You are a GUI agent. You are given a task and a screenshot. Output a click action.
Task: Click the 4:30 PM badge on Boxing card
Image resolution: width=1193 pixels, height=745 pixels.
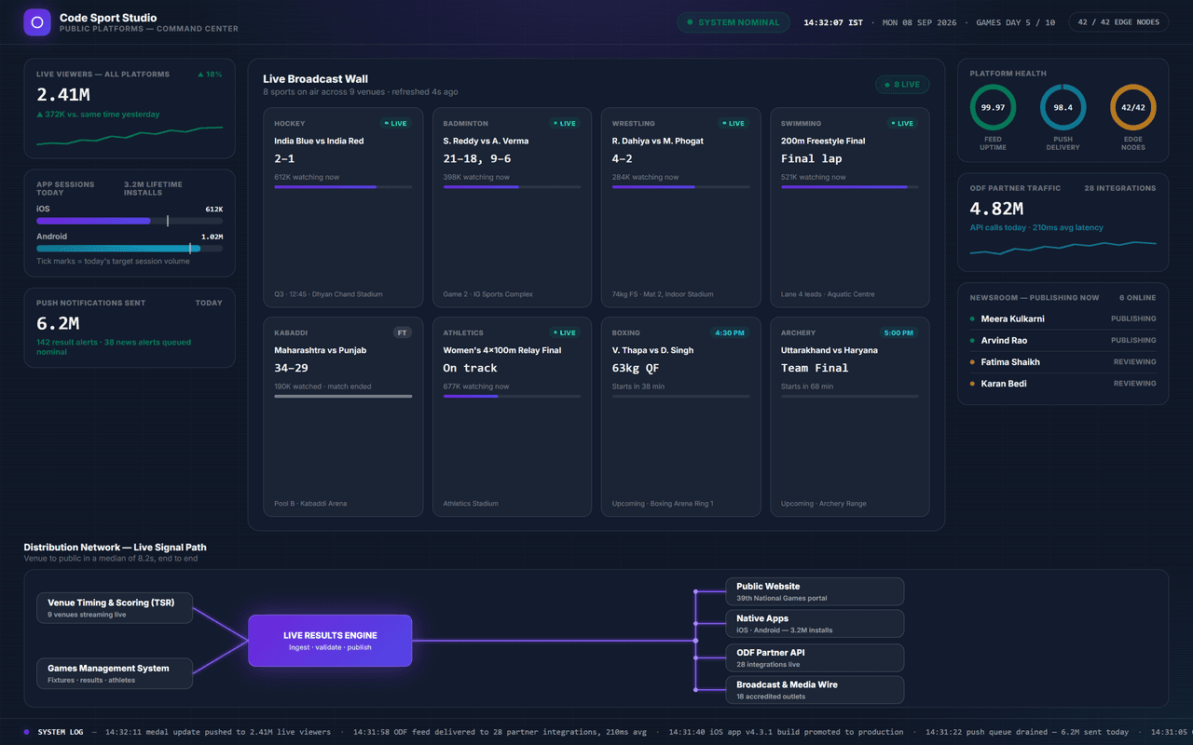tap(731, 332)
